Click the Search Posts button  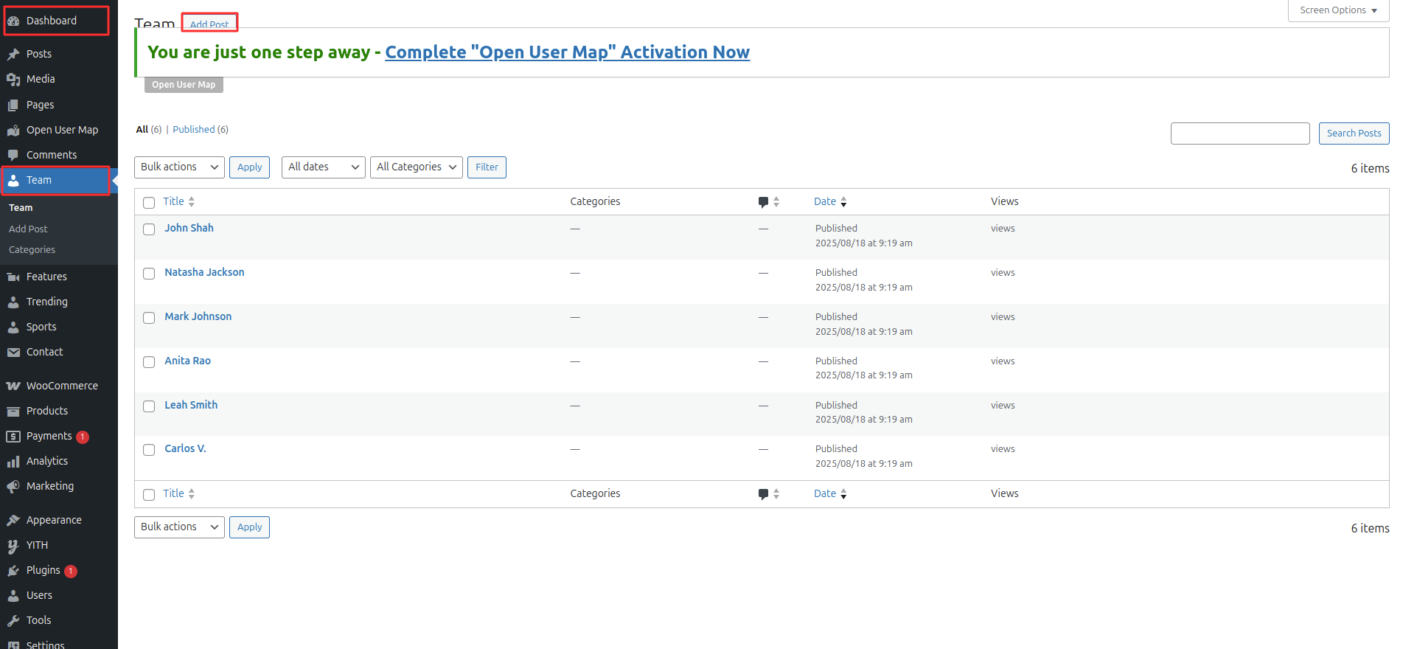[x=1354, y=133]
